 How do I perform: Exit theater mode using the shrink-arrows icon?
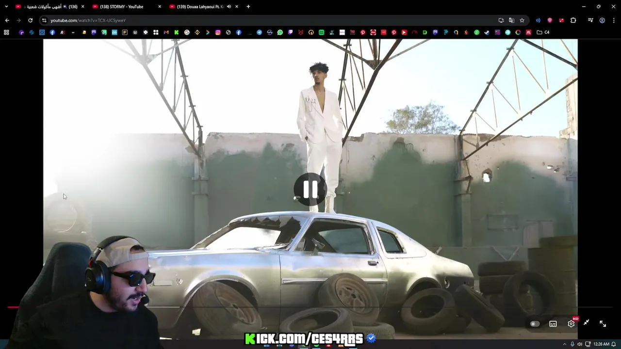point(587,323)
